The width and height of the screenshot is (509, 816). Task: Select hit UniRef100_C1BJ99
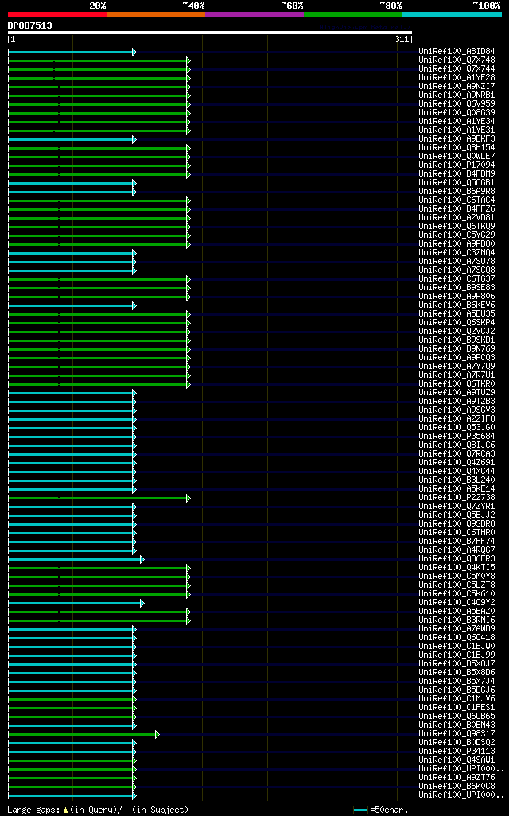coord(457,655)
